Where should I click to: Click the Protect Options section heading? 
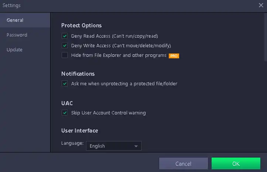coord(81,25)
